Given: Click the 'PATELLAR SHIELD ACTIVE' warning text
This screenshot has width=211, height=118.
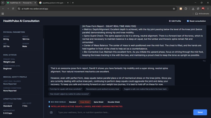Looking at the screenshot, I should click(x=87, y=107).
